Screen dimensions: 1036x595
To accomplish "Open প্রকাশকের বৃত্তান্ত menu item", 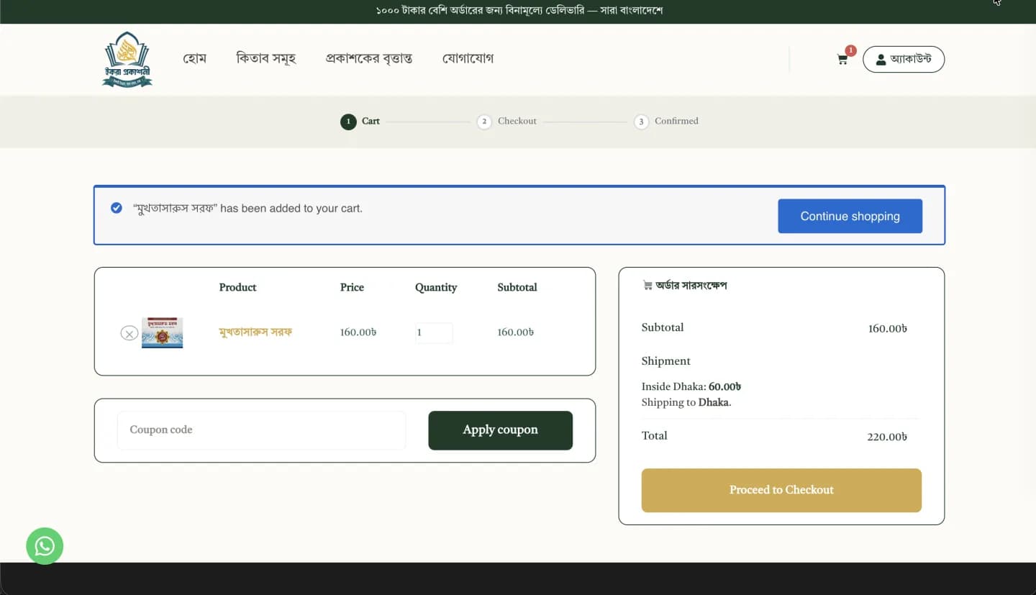I will [369, 58].
